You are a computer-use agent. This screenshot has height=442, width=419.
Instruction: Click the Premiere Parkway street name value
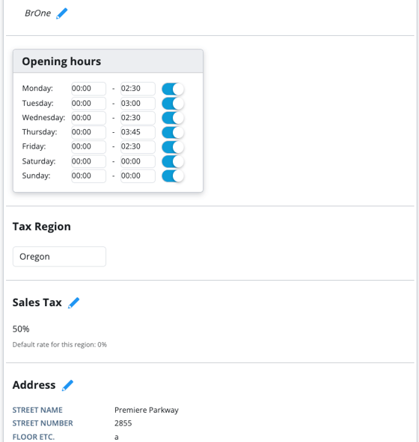coord(147,410)
